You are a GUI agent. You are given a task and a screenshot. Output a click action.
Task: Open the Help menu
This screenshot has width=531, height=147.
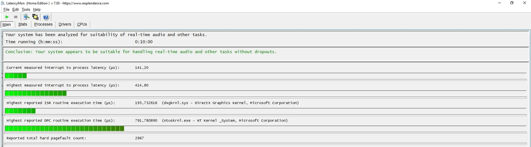[37, 9]
